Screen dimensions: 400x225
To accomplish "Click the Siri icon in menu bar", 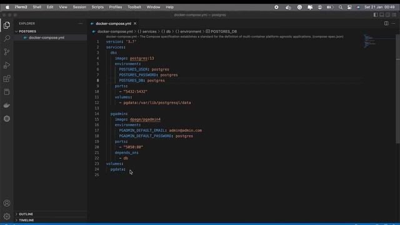I will 358,7.
